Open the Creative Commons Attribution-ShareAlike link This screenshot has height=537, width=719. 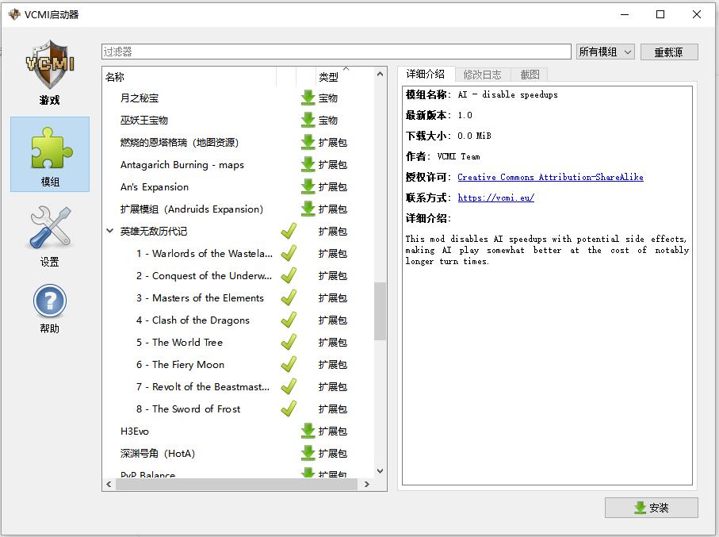[x=550, y=177]
